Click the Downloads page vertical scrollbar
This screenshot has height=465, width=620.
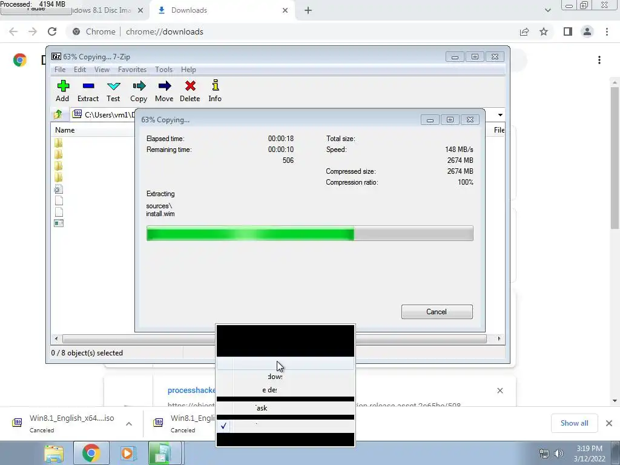pos(615,158)
